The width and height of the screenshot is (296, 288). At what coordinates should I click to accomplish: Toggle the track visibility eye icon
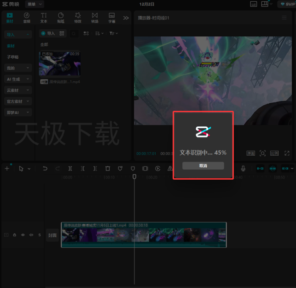23,235
